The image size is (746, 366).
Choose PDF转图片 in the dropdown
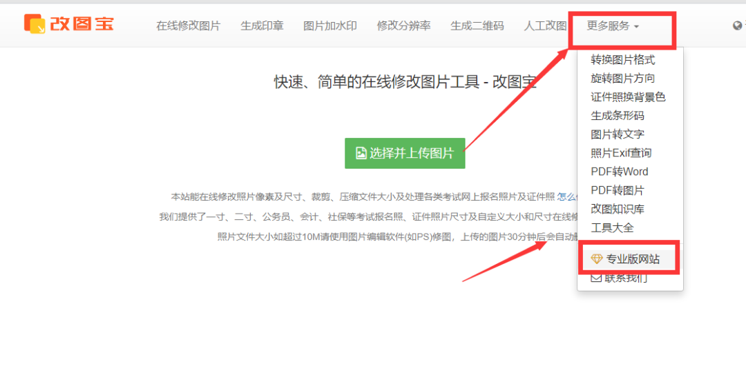point(618,190)
